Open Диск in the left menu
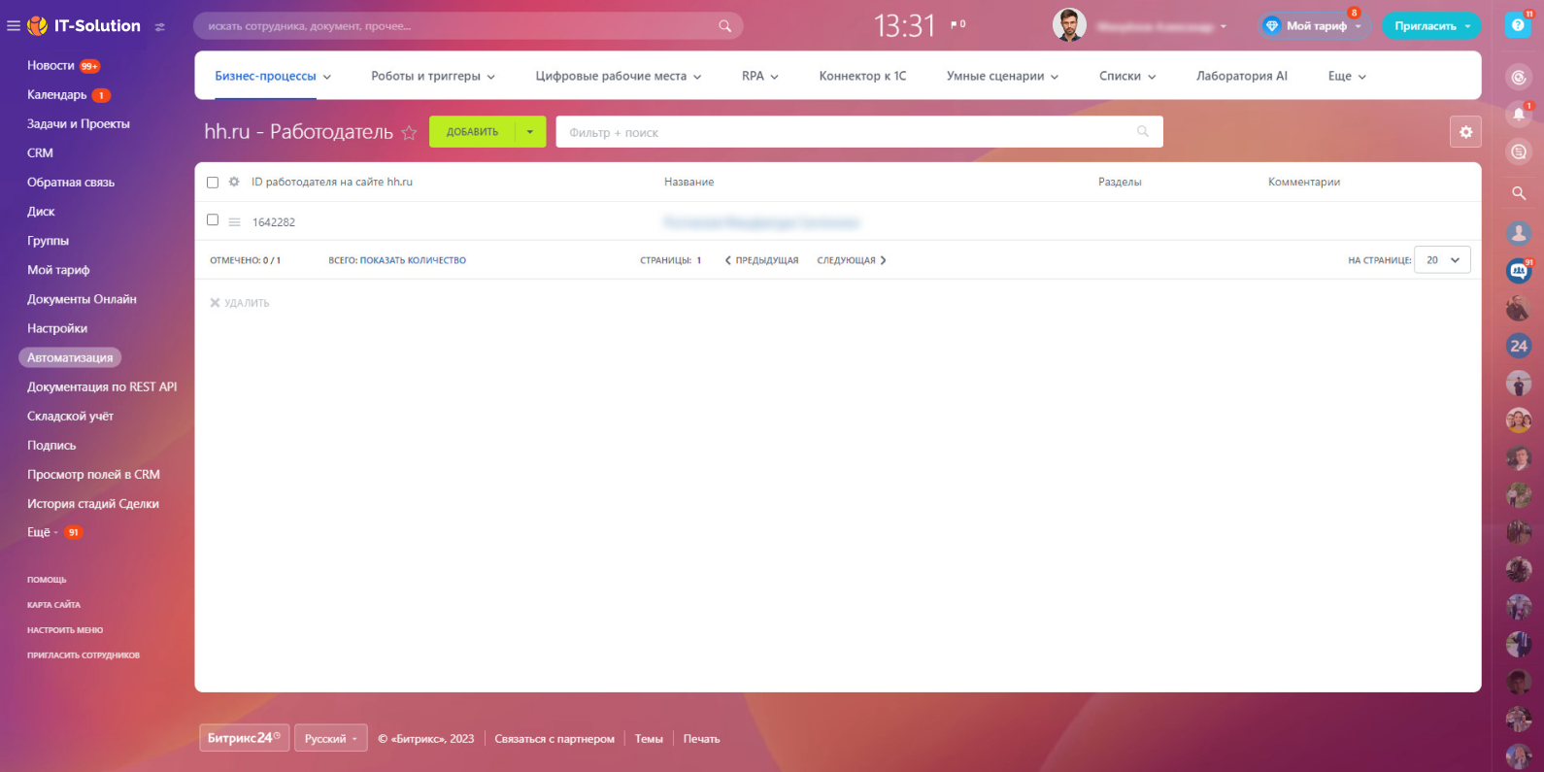 click(x=41, y=212)
